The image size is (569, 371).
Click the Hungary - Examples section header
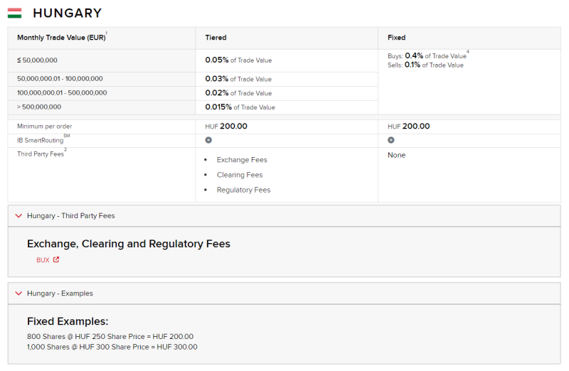[x=284, y=294]
